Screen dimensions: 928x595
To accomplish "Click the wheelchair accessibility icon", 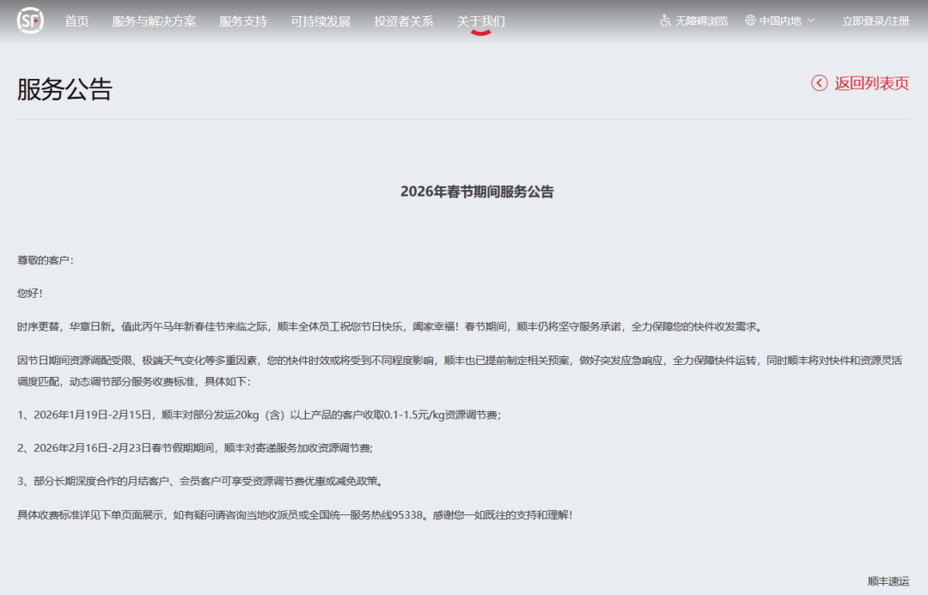I will coord(665,21).
